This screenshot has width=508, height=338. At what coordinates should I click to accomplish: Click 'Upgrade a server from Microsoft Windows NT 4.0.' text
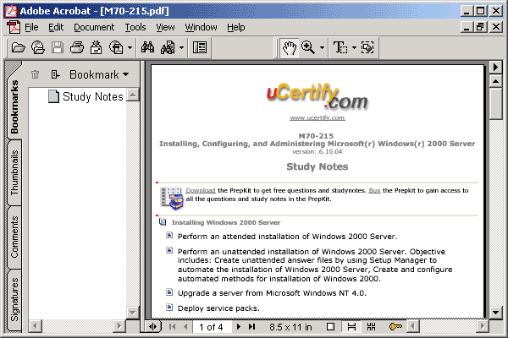[272, 293]
